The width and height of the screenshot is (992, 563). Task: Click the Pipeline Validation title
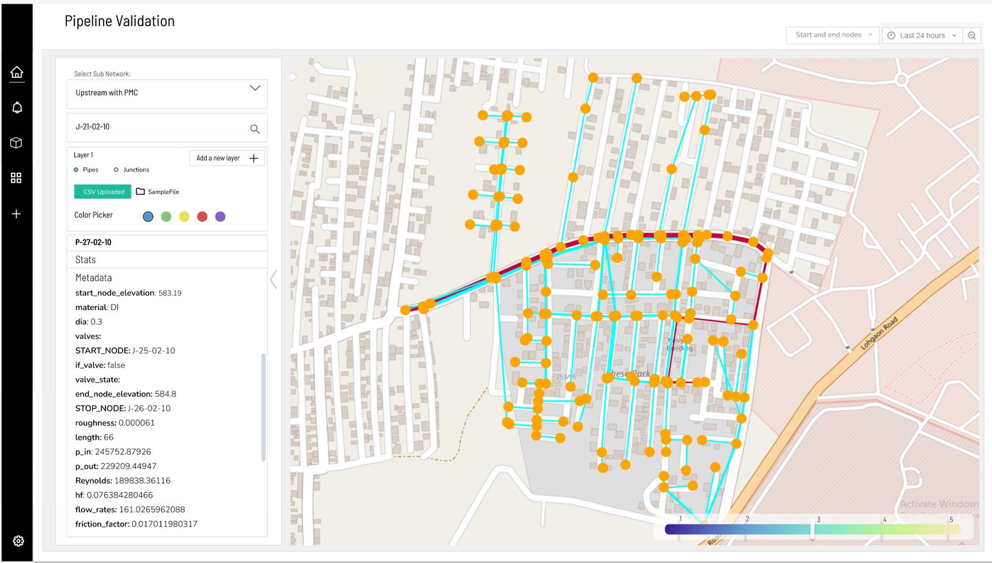coord(120,21)
